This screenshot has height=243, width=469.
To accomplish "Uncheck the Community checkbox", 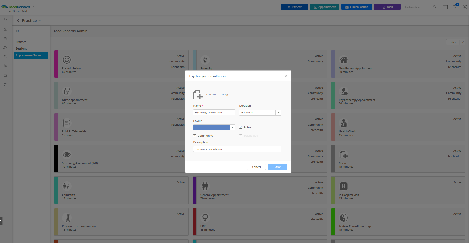I will pos(195,136).
